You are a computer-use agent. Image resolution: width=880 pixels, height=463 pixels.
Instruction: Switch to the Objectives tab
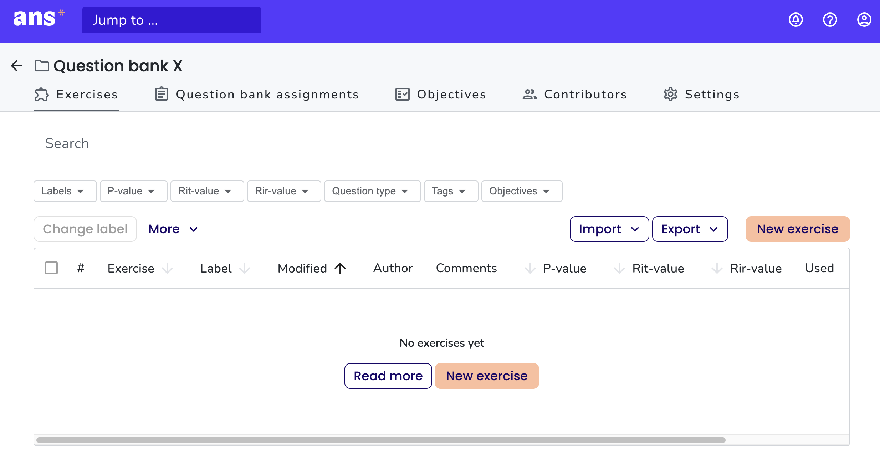[x=441, y=95]
